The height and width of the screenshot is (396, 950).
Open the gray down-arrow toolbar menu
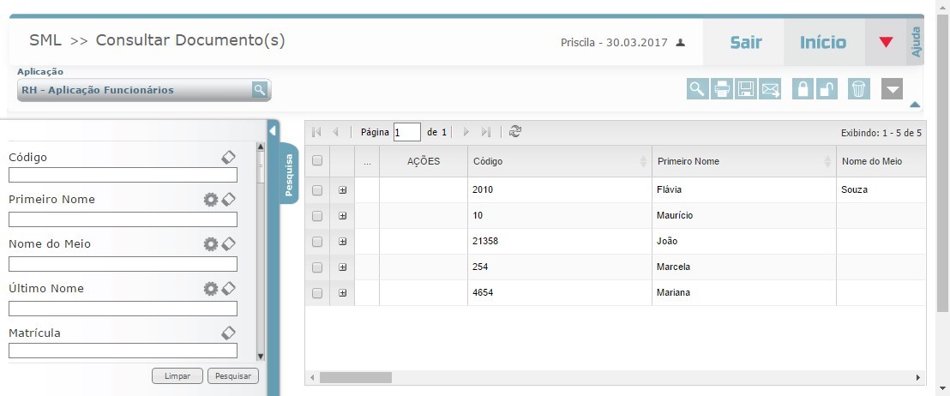[x=892, y=89]
